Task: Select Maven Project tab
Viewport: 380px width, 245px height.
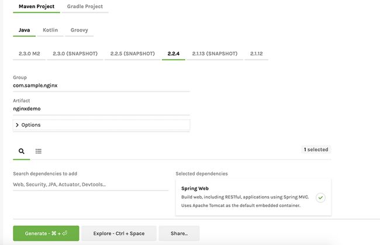Action: pyautogui.click(x=37, y=6)
